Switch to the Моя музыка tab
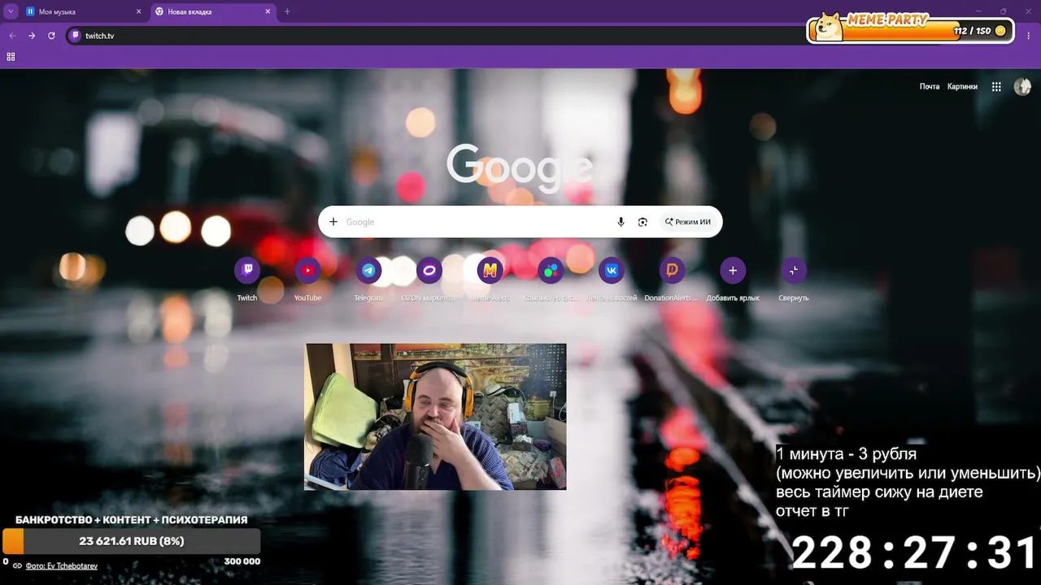Image resolution: width=1041 pixels, height=585 pixels. coord(84,11)
